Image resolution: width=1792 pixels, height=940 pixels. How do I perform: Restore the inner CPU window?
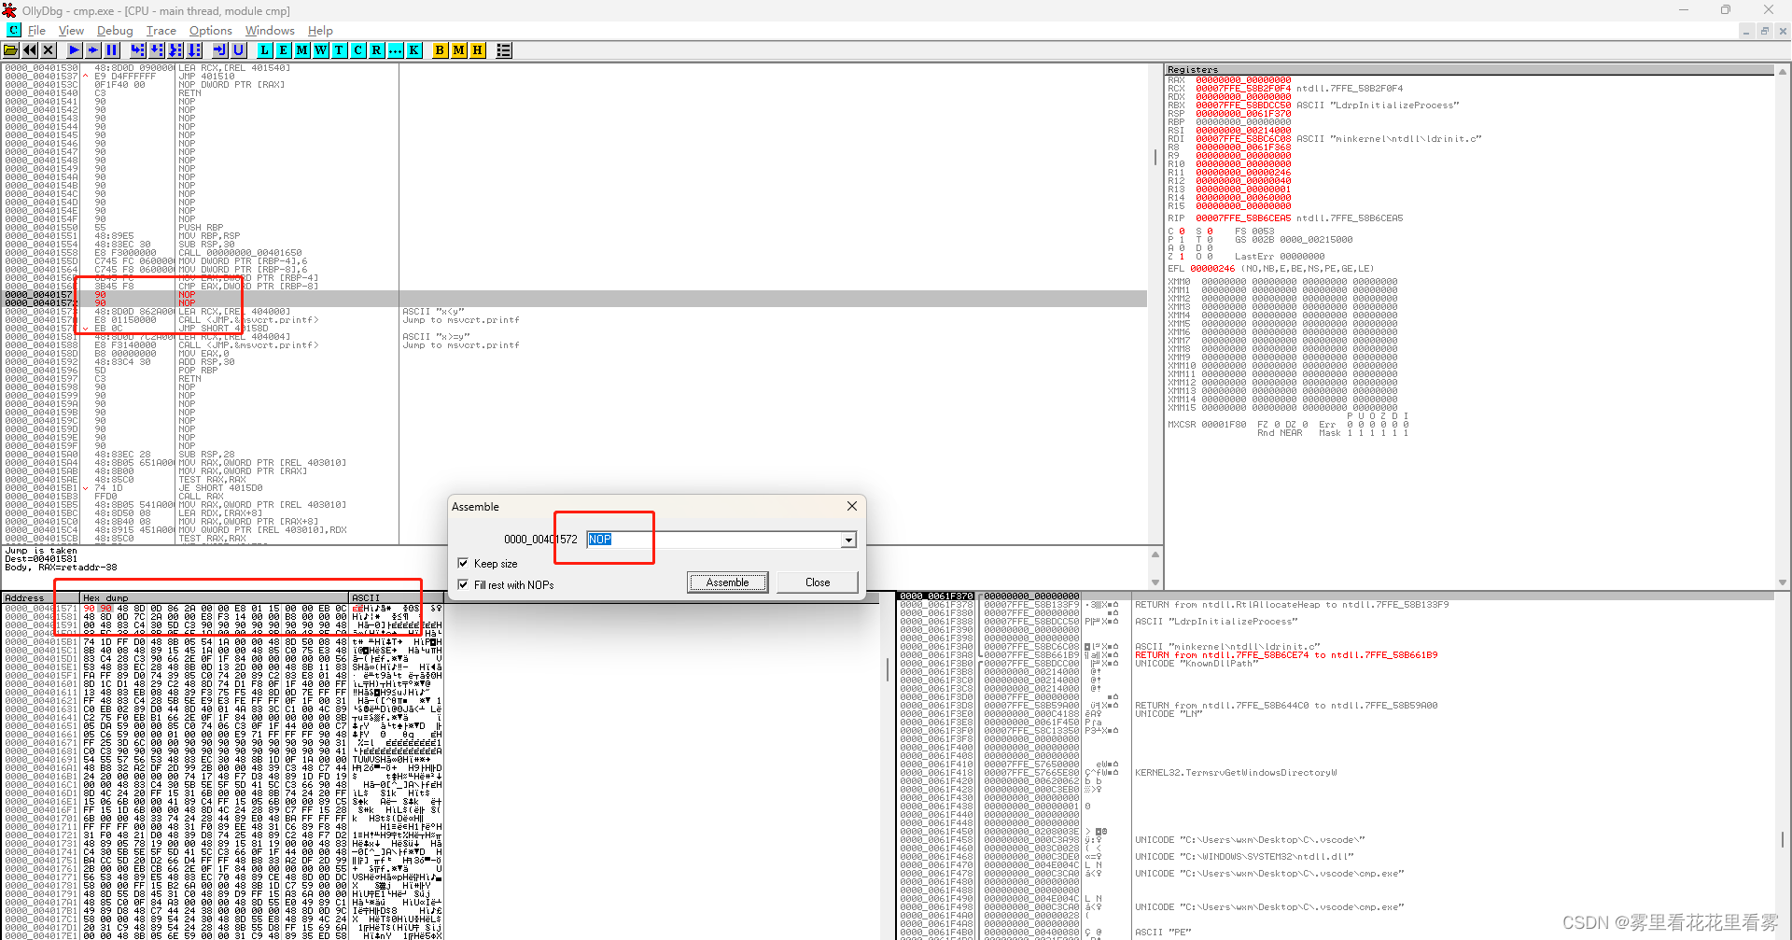1764,31
